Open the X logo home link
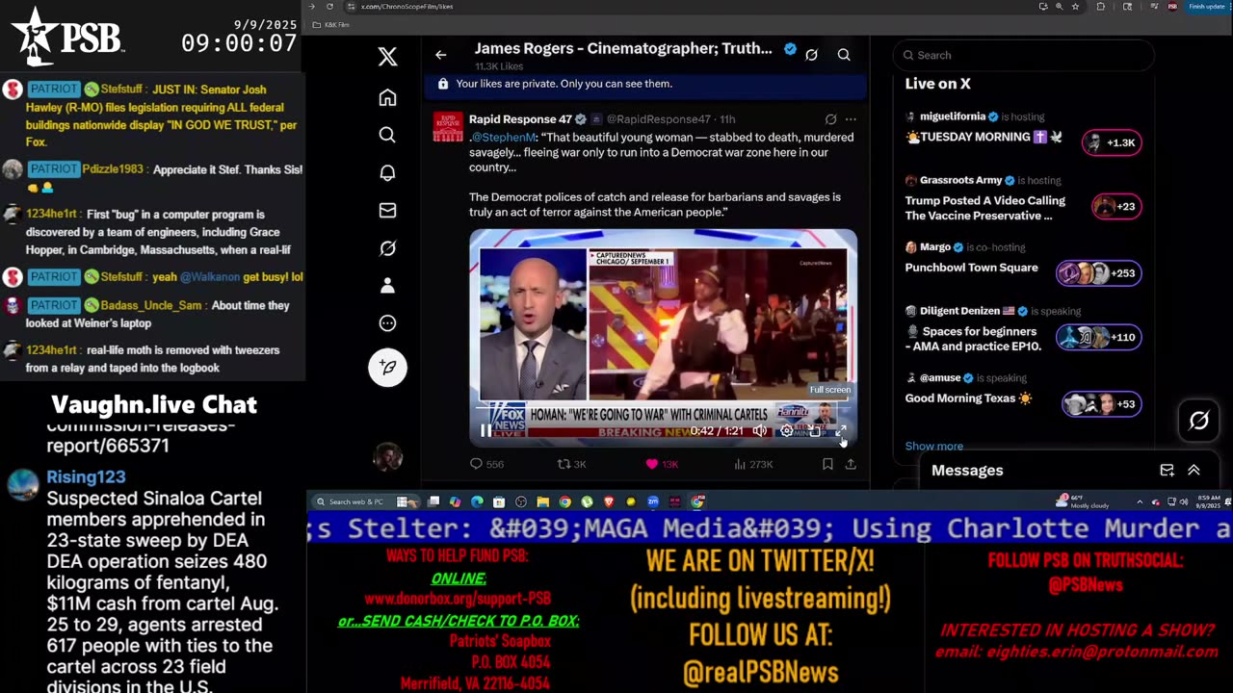Viewport: 1233px width, 693px height. pos(387,57)
